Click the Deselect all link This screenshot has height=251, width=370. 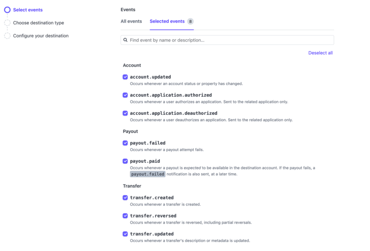click(320, 53)
